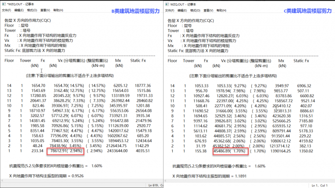The width and height of the screenshot is (335, 188).
Task: Click the Notepad icon in the B类 window title bar
Action: [x=3, y=4]
